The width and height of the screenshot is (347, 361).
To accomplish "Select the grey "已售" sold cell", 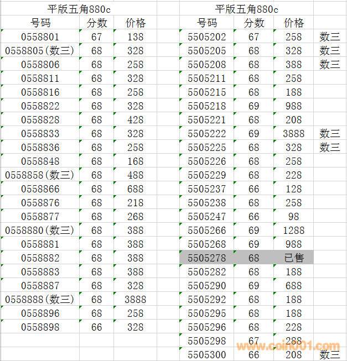I will click(x=293, y=258).
